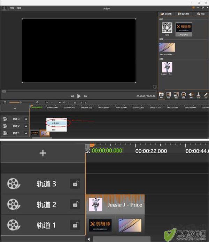Click the undo arrow in timeline toolbar
The height and width of the screenshot is (242, 209).
[47, 102]
